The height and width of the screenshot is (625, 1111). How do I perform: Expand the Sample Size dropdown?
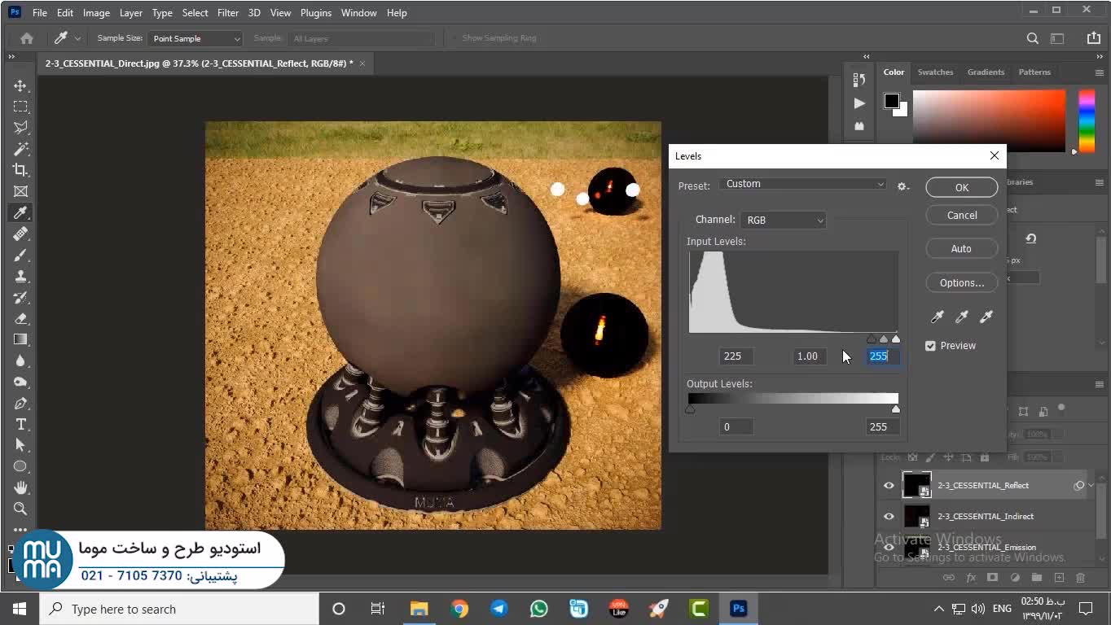(x=195, y=38)
